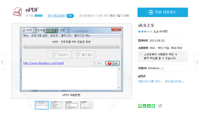The height and width of the screenshot is (117, 198).
Task: Open the iblogbox.com/npdf hyperlink
Action: coord(43,63)
